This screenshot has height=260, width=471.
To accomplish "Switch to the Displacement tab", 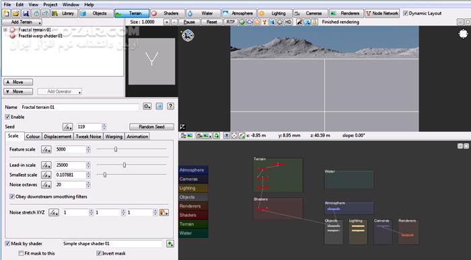I will click(58, 136).
